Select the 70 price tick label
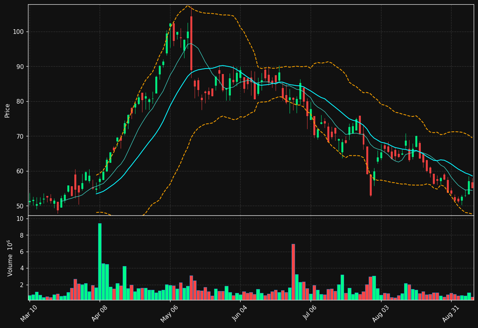Screen dimensions: 478x328 coord(19,136)
